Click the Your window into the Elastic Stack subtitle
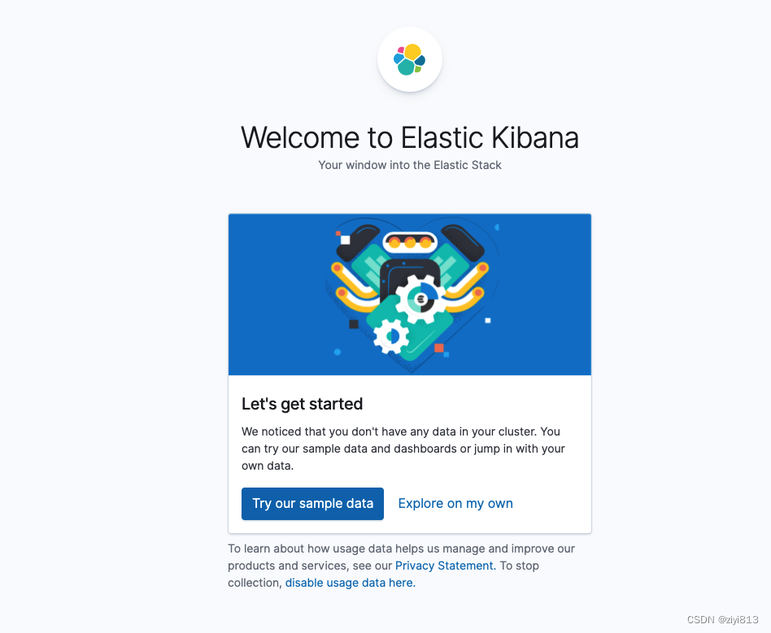The height and width of the screenshot is (633, 771). tap(409, 165)
